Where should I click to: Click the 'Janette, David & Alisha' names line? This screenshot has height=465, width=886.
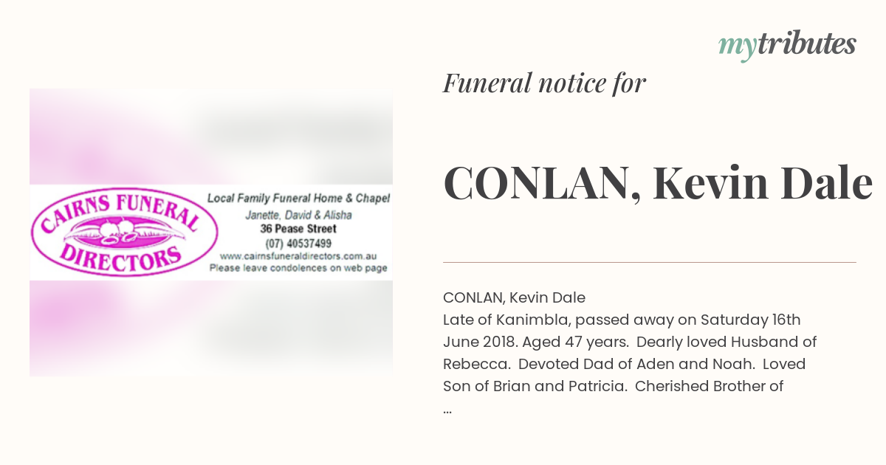click(298, 215)
